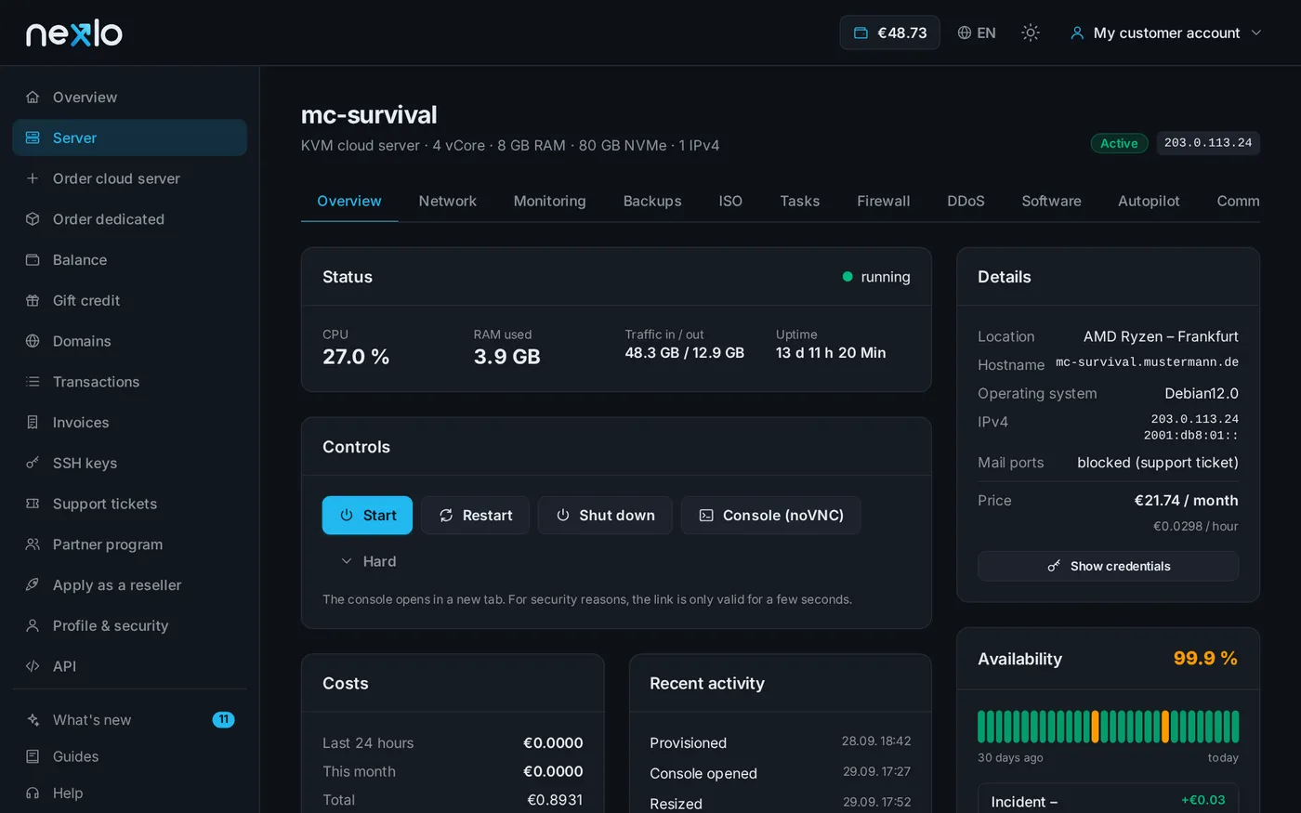Click the Server icon in sidebar
The width and height of the screenshot is (1301, 813).
[33, 138]
